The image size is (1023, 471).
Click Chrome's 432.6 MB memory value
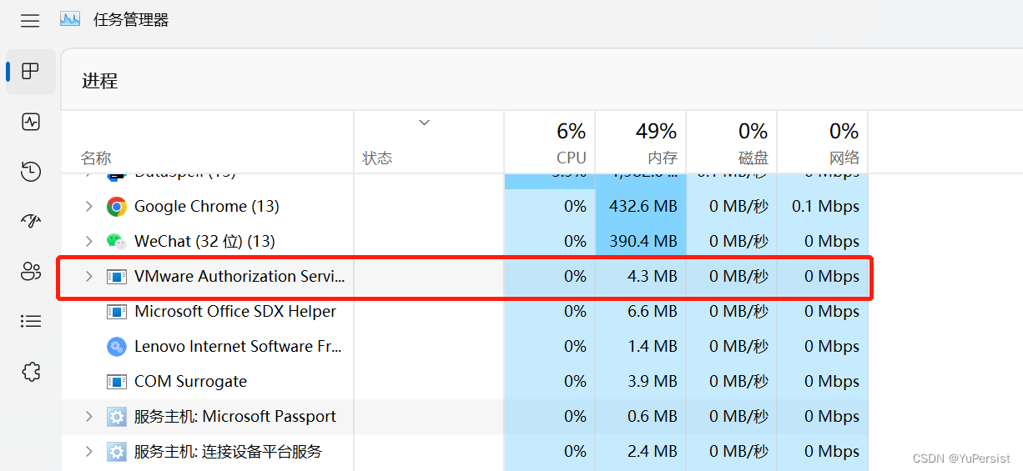pos(643,207)
